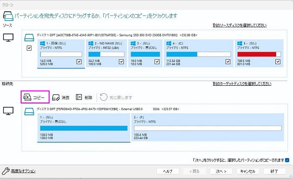Toggle copy-on-next checkbox at bottom right

(287, 160)
